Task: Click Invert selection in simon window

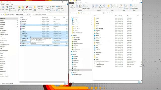Action: [x=134, y=9]
